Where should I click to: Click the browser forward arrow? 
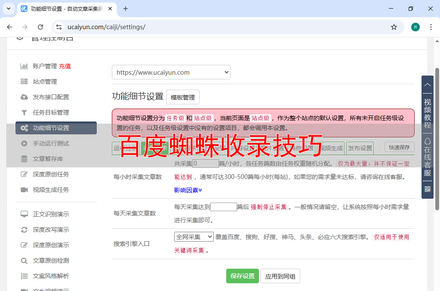click(x=25, y=27)
